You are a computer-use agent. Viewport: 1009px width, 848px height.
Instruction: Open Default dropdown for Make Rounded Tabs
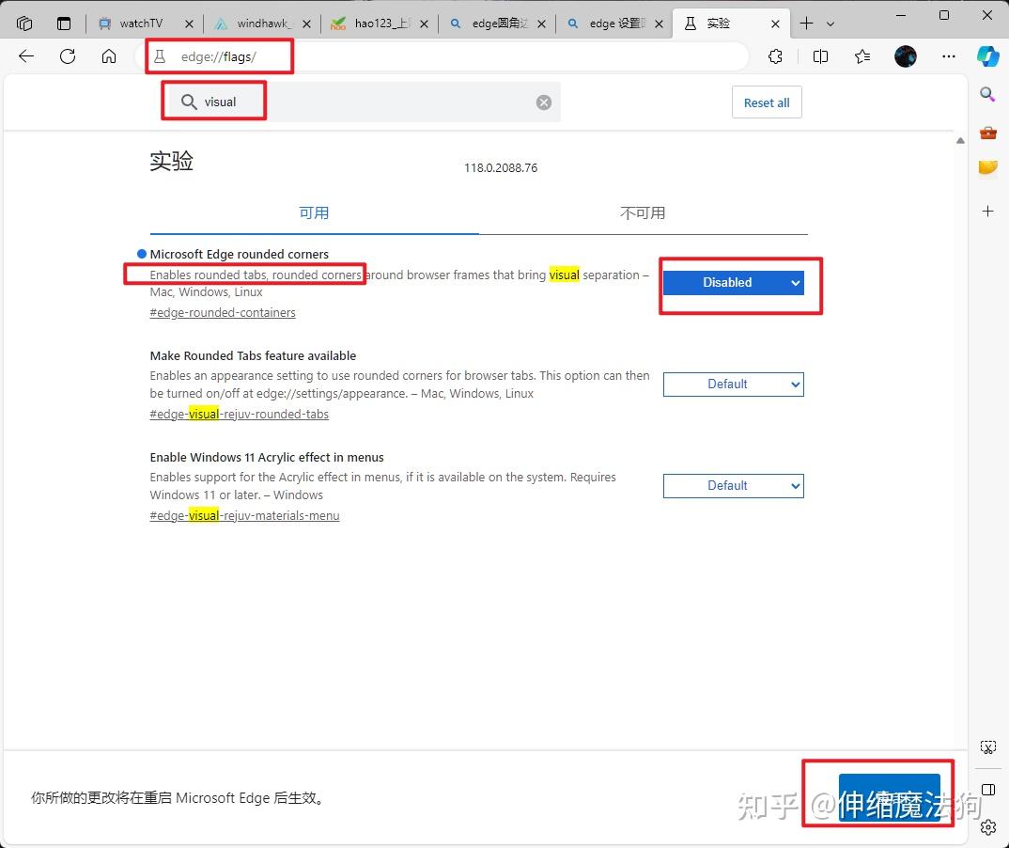733,384
